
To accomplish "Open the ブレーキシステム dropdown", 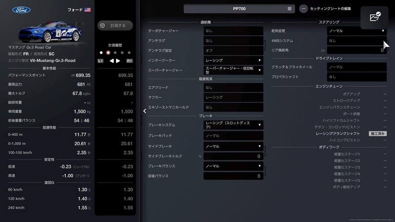I will click(x=233, y=125).
